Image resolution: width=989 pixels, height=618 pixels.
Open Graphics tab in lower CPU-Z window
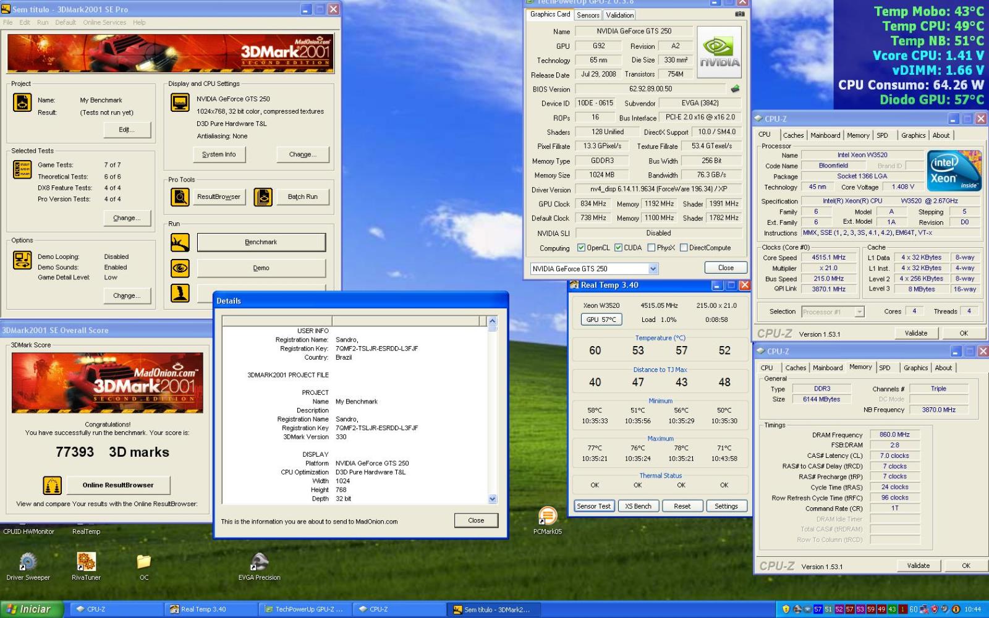point(915,368)
